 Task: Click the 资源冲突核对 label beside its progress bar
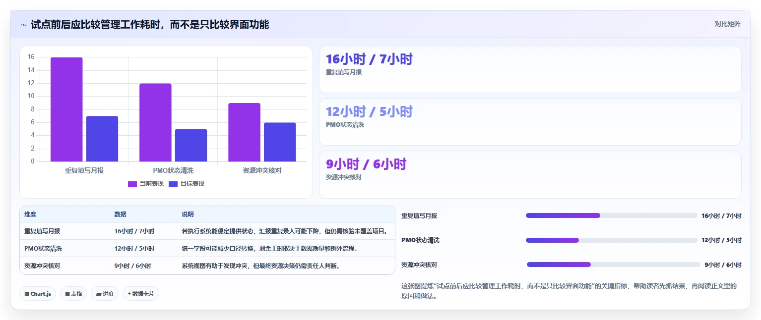[x=419, y=265]
